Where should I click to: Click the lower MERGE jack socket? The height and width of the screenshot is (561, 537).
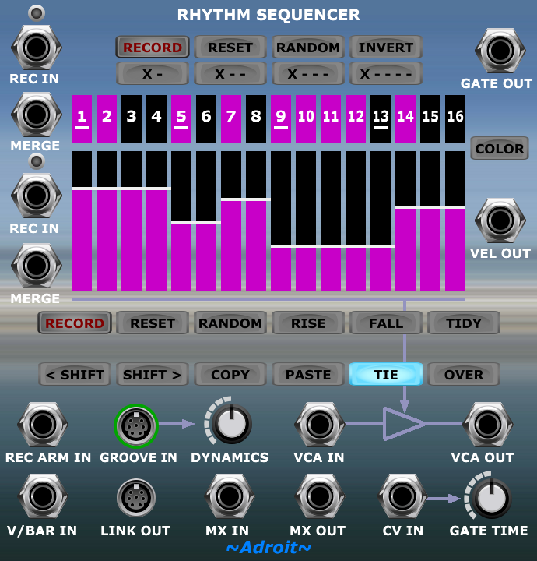[36, 266]
